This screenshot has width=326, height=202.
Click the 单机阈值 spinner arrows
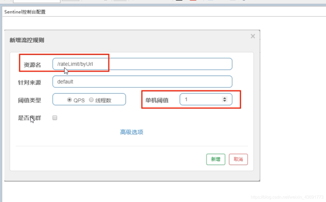point(225,99)
